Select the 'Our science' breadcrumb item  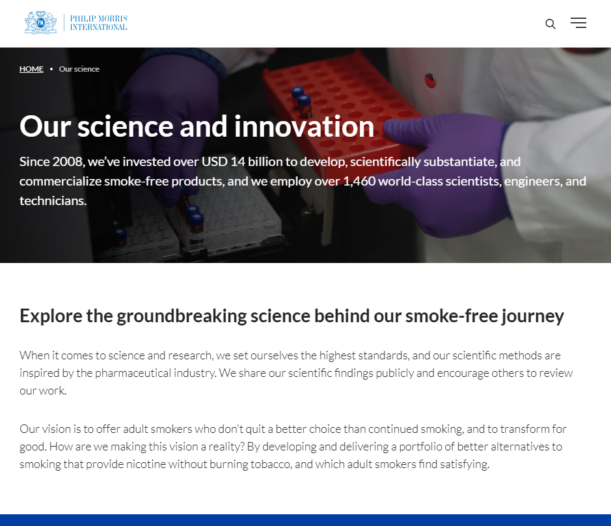79,69
